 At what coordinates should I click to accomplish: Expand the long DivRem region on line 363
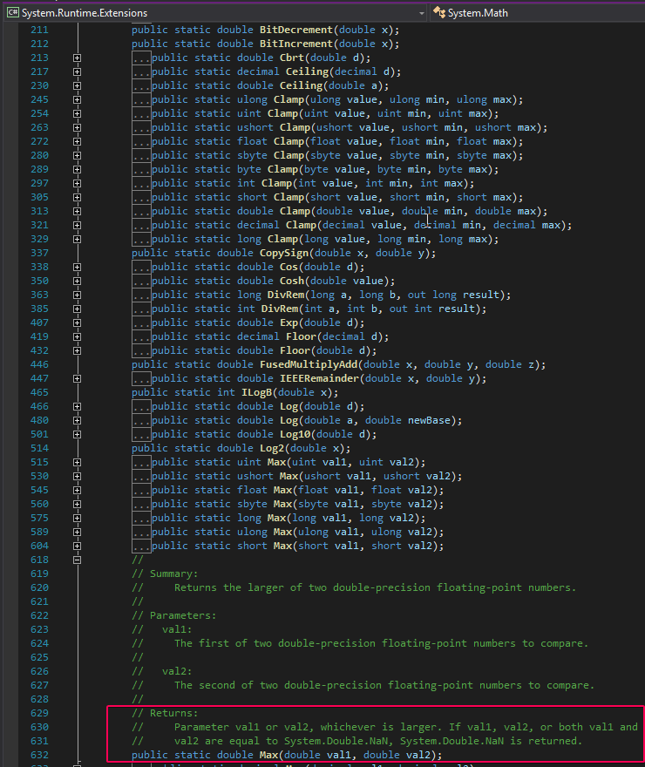[77, 295]
